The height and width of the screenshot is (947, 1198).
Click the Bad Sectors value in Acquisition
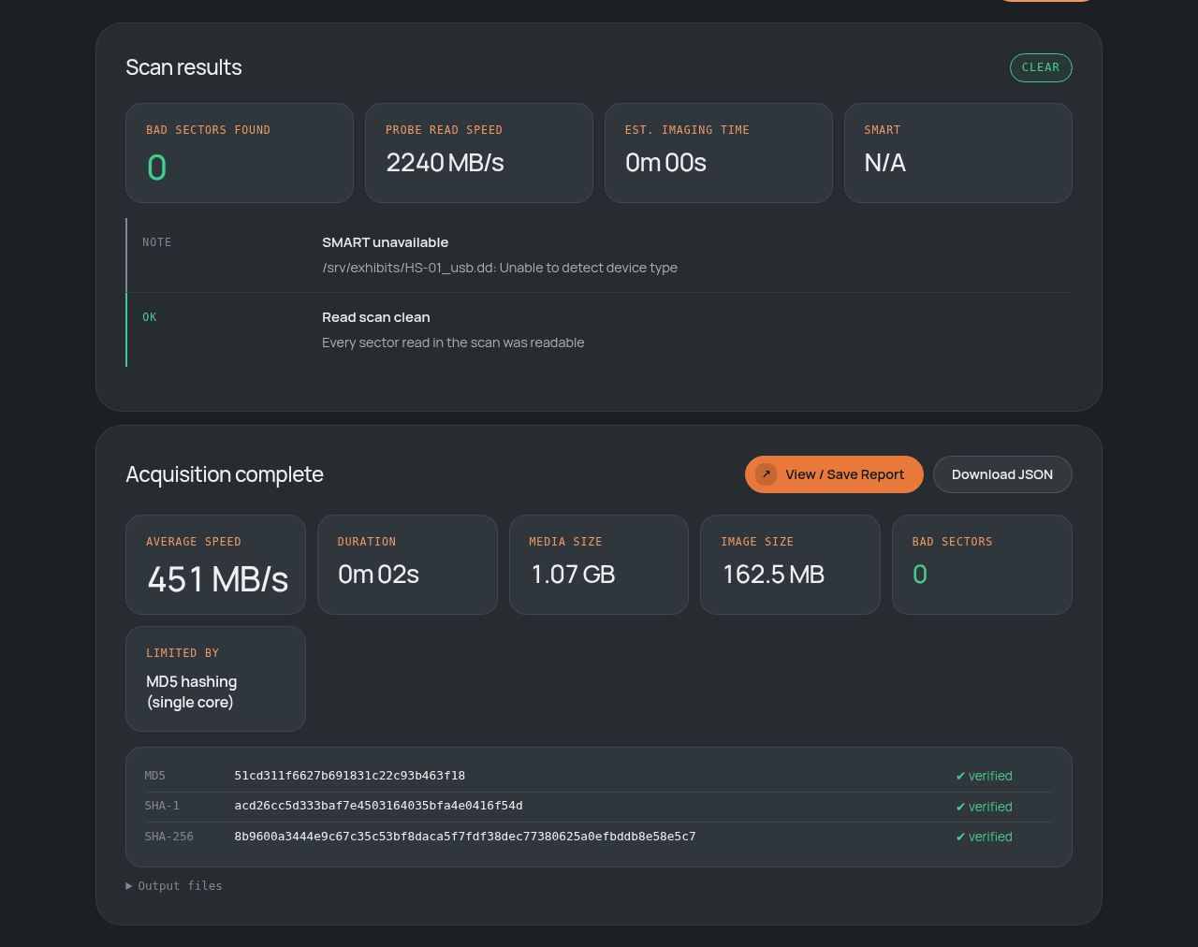tap(920, 575)
